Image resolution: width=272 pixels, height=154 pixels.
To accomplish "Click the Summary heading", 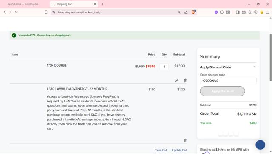I will [x=210, y=57].
